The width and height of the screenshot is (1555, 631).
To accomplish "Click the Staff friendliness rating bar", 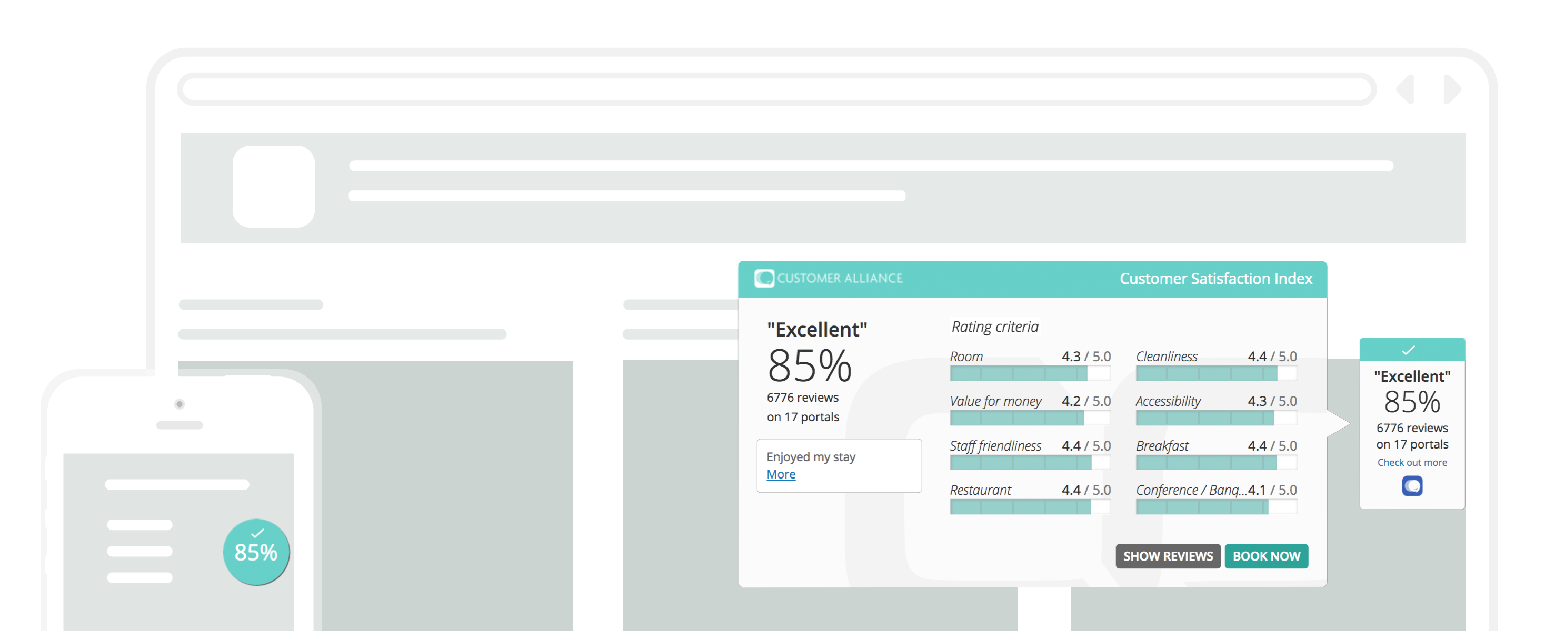I will 1030,463.
